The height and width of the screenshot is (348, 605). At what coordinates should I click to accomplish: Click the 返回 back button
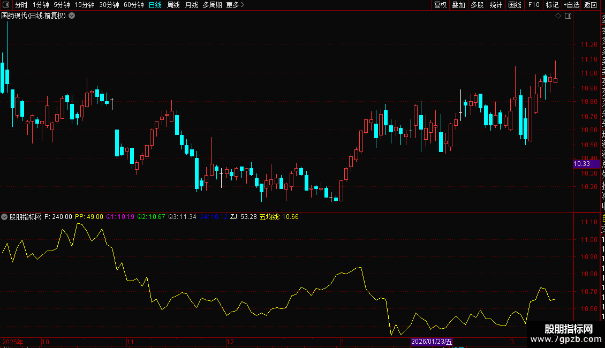pos(591,5)
